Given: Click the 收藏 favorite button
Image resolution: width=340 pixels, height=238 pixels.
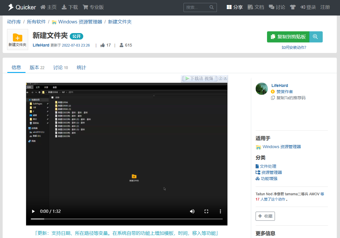Looking at the screenshot, I should [265, 216].
